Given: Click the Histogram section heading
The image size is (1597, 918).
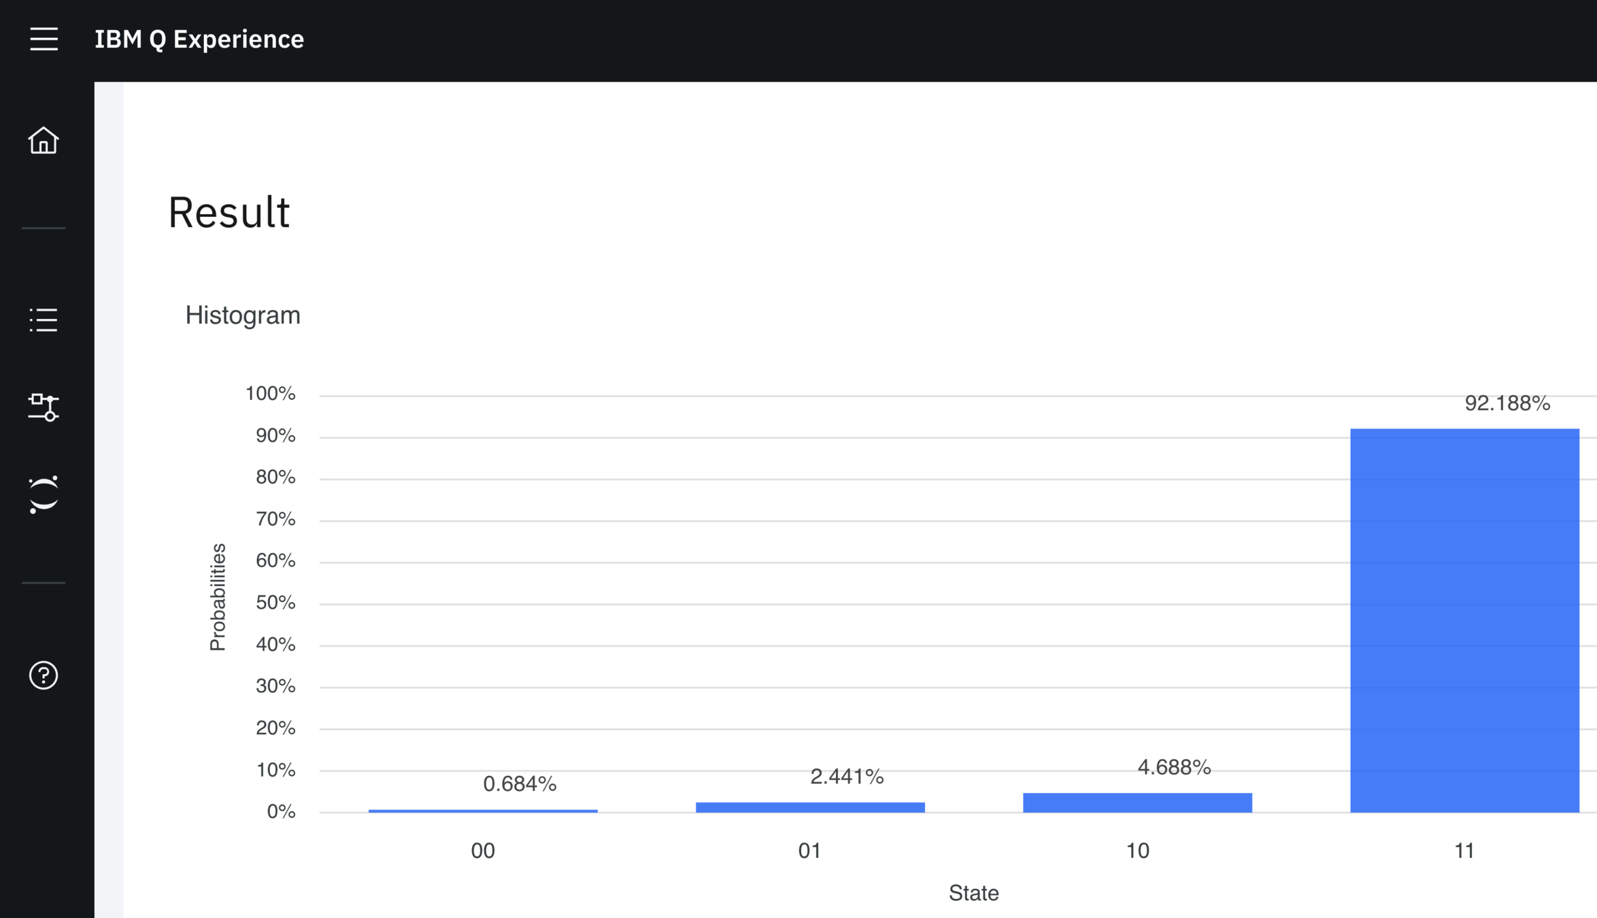Looking at the screenshot, I should click(243, 316).
